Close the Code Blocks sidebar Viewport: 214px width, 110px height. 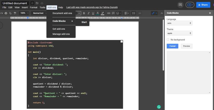[x=210, y=13]
